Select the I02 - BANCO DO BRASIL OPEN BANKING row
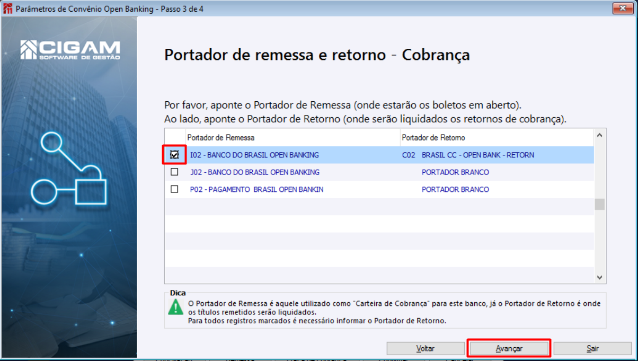This screenshot has width=638, height=361. click(x=379, y=155)
